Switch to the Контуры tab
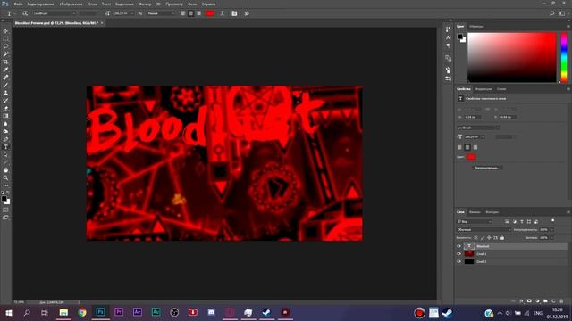The height and width of the screenshot is (321, 572). click(492, 212)
